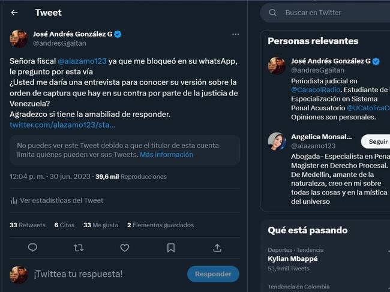Open the @CaracolRadio profile link
Screen dimensions: 390x292
click(x=315, y=89)
